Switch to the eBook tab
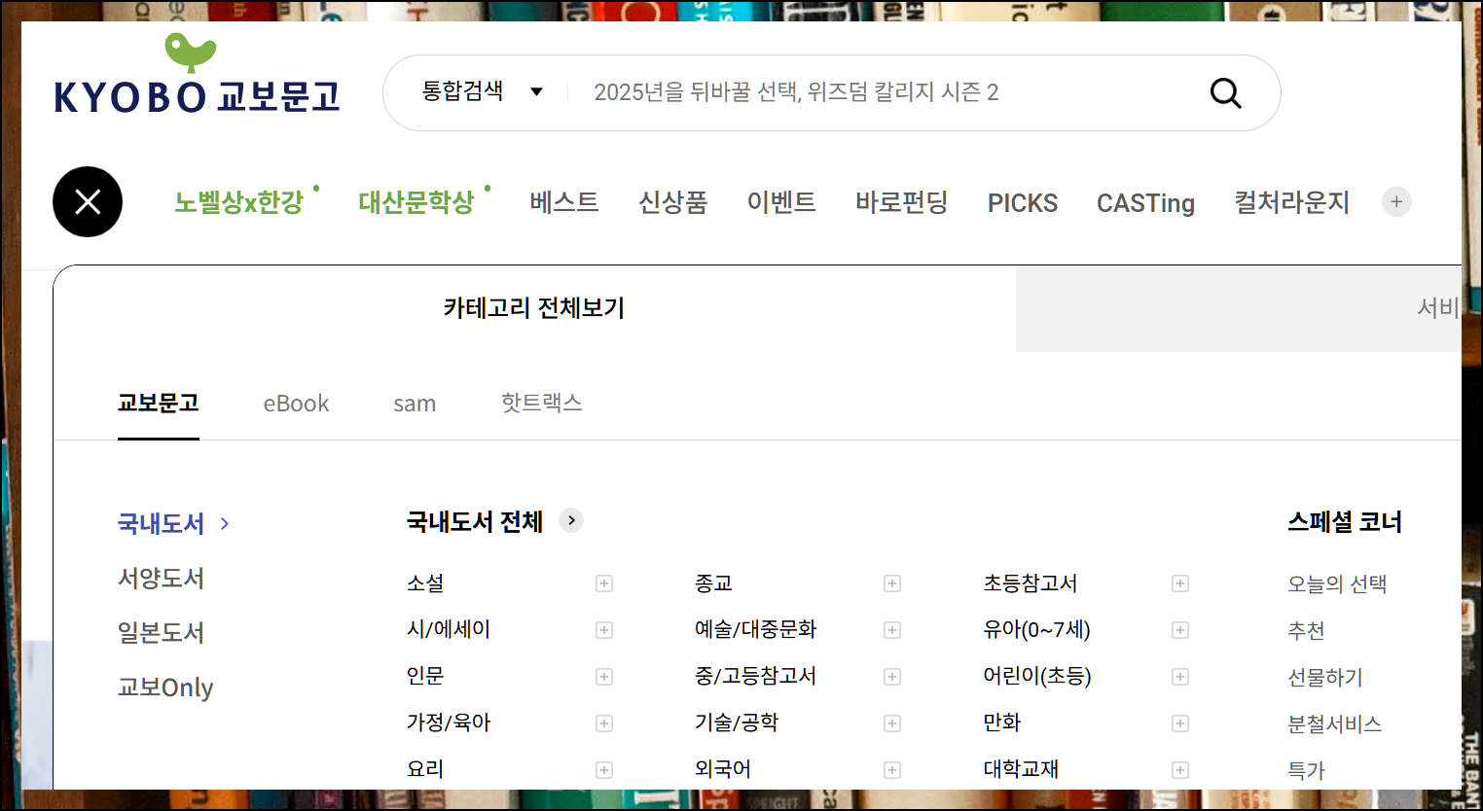 pyautogui.click(x=296, y=404)
